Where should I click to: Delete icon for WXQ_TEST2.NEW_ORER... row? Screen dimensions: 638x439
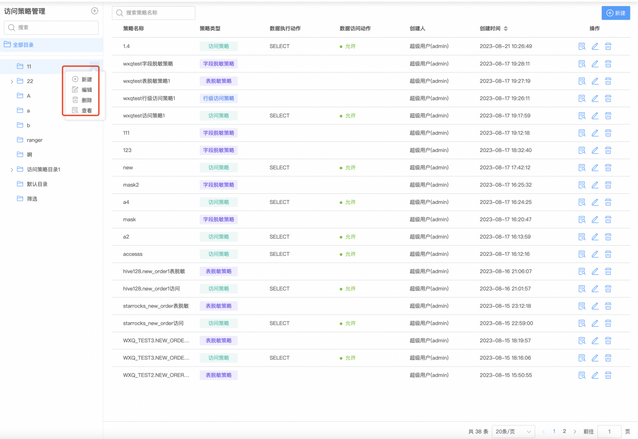[608, 375]
